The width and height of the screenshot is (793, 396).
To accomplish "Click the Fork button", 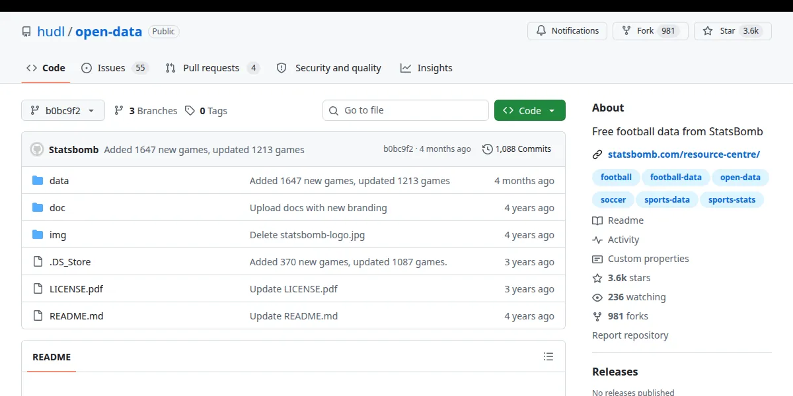I will (650, 31).
